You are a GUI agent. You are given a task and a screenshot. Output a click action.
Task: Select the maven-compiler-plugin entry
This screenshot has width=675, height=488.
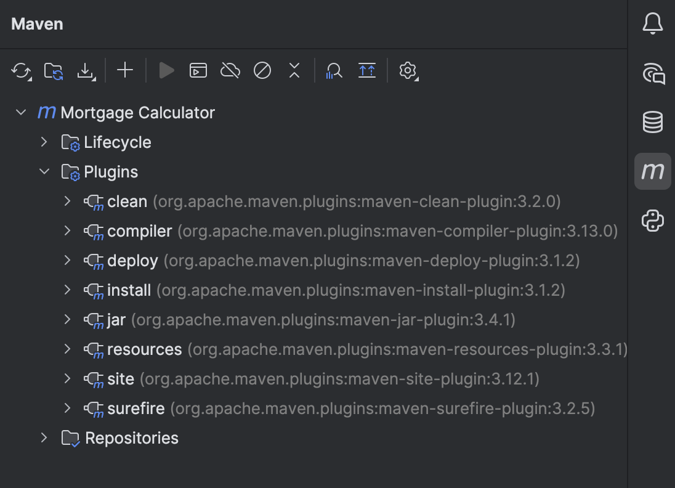click(139, 231)
